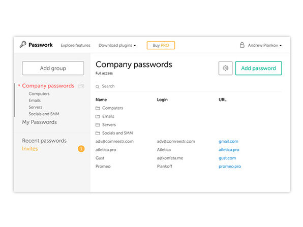The width and height of the screenshot is (303, 227).
Task: Open settings with the gear icon
Action: pyautogui.click(x=225, y=68)
